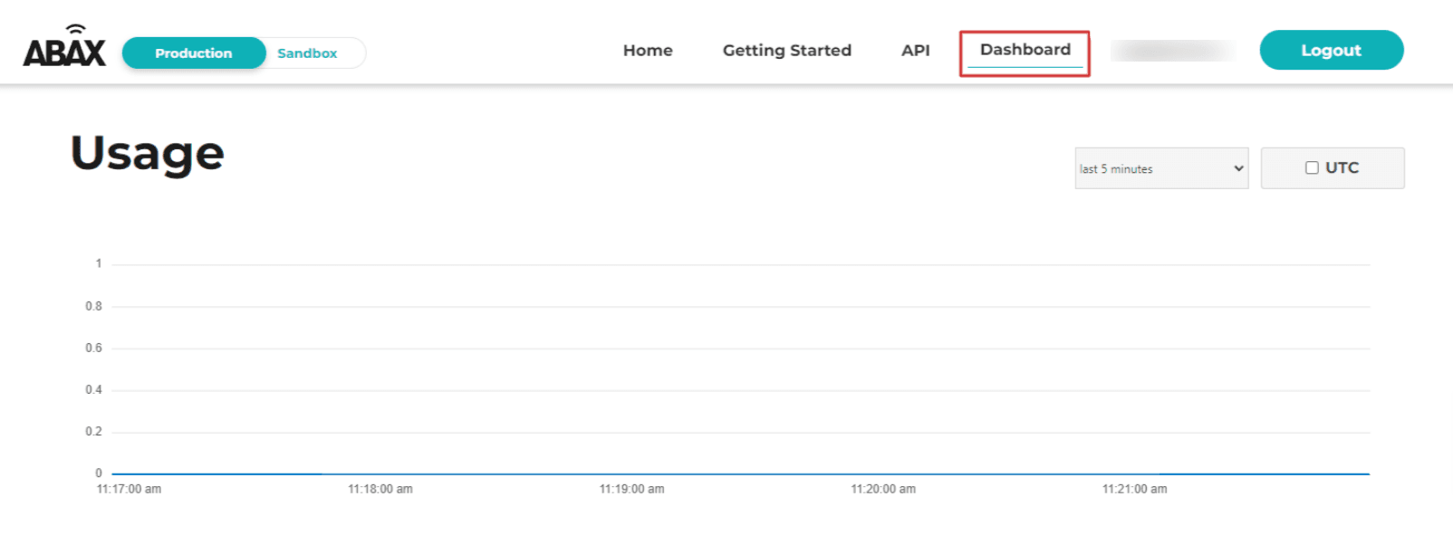Click the Logout button
This screenshot has height=535, width=1453.
coord(1332,50)
